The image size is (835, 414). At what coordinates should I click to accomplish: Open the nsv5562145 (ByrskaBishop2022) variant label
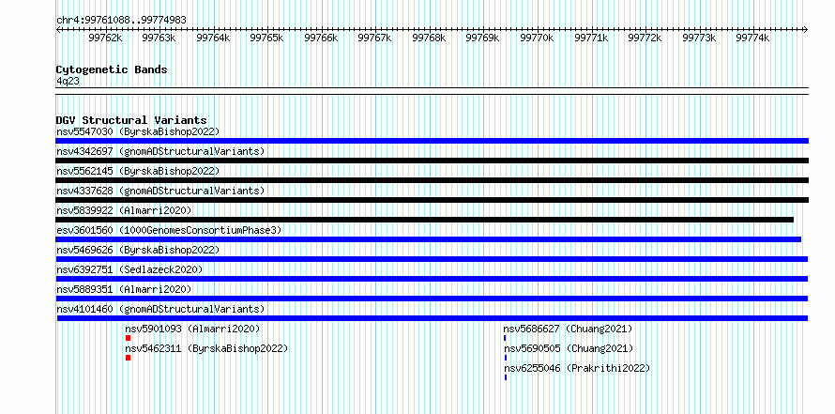point(138,171)
